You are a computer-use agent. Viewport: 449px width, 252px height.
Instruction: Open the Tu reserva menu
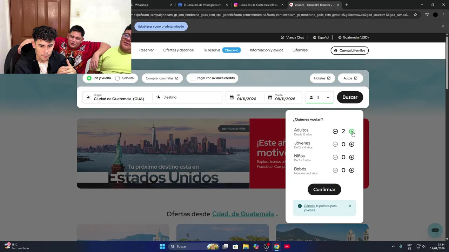pyautogui.click(x=212, y=50)
